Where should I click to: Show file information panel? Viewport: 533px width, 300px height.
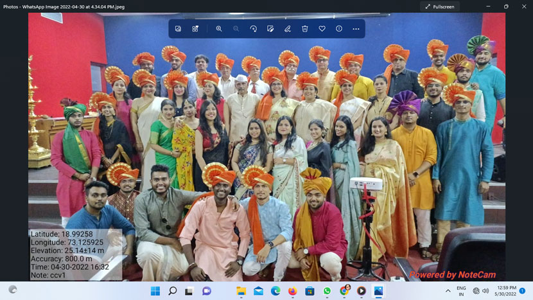point(339,29)
